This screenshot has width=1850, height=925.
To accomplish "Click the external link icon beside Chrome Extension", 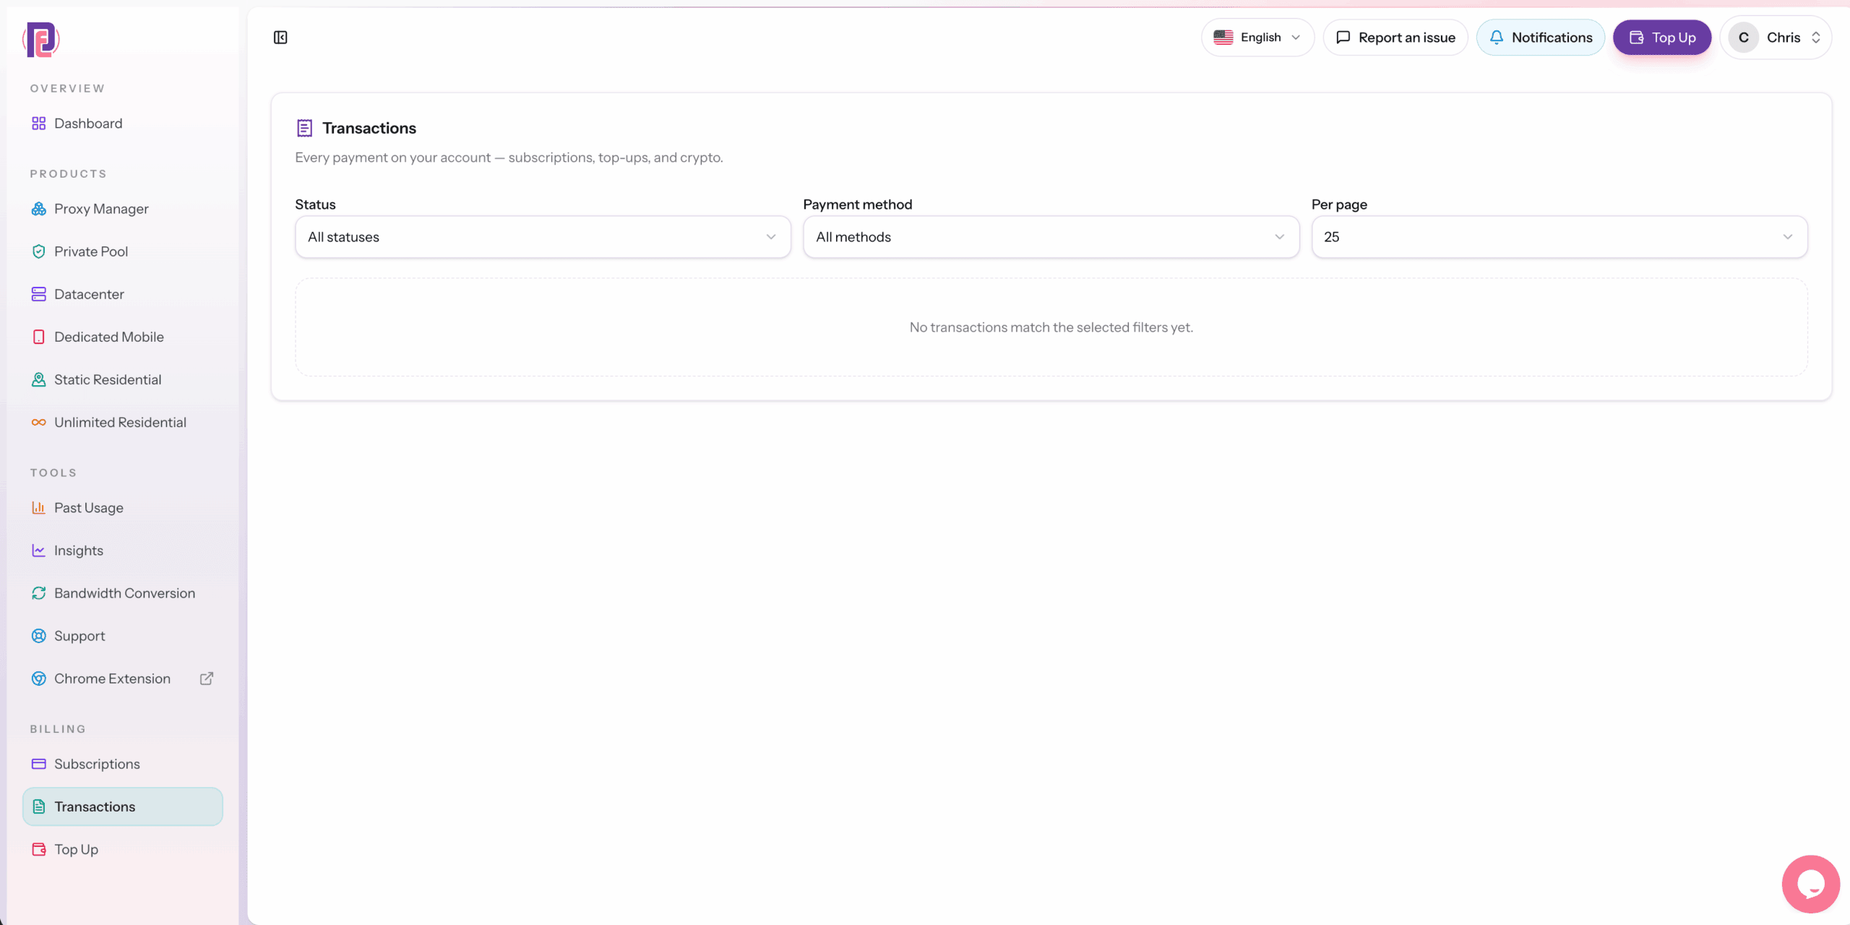I will coord(207,679).
